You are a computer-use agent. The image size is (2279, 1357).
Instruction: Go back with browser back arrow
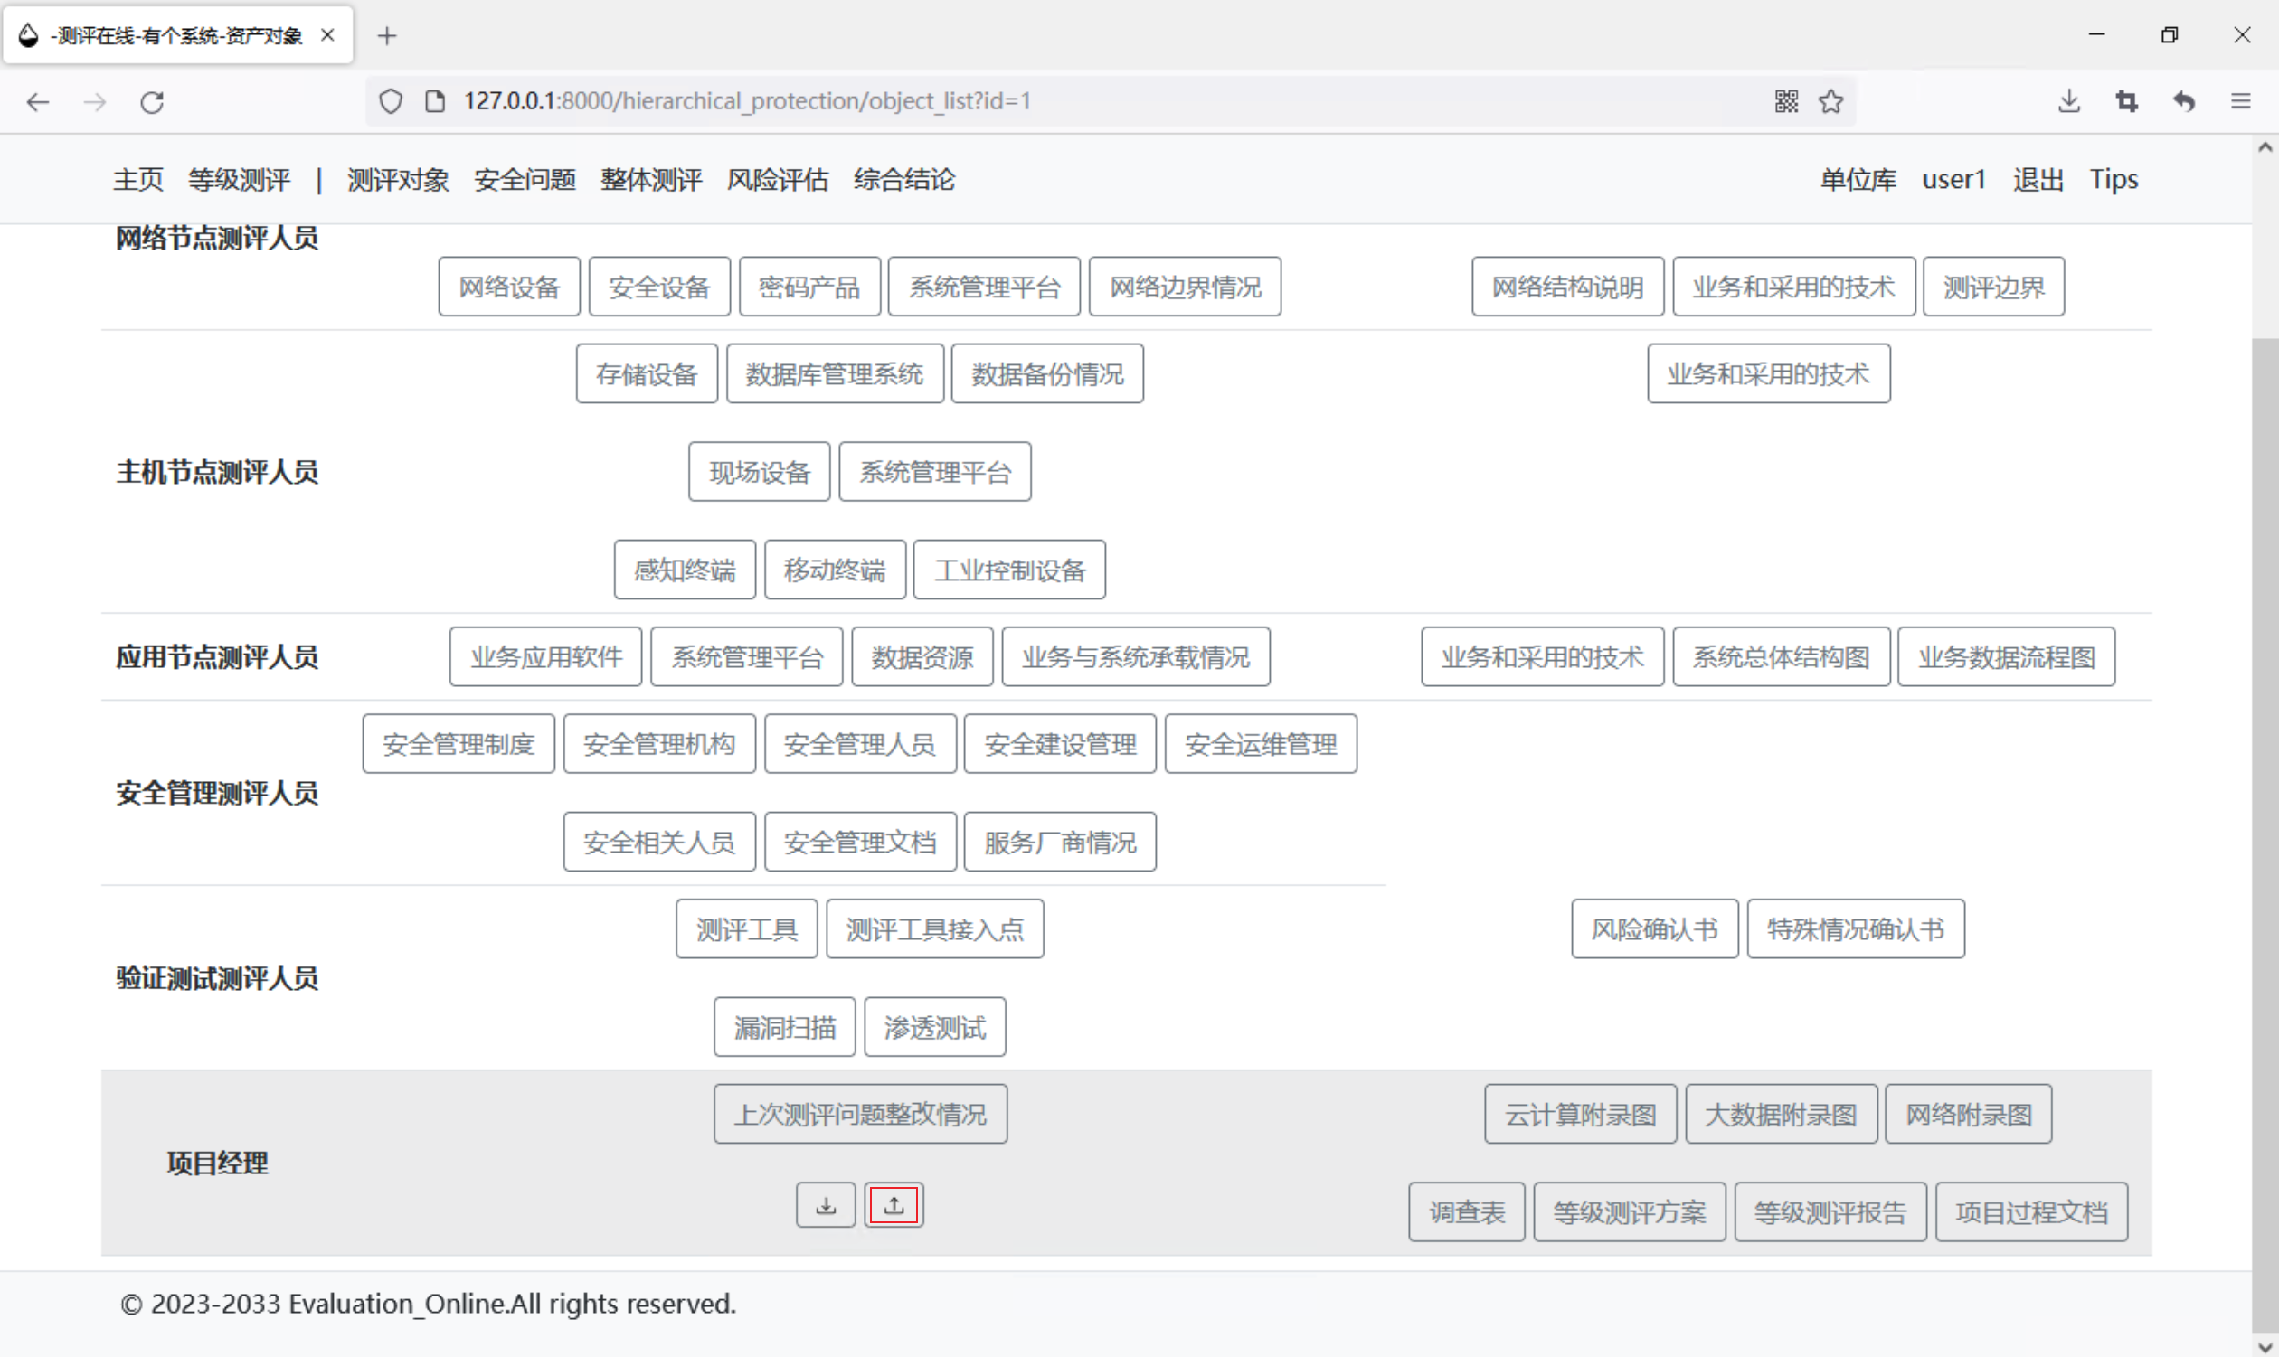[37, 101]
